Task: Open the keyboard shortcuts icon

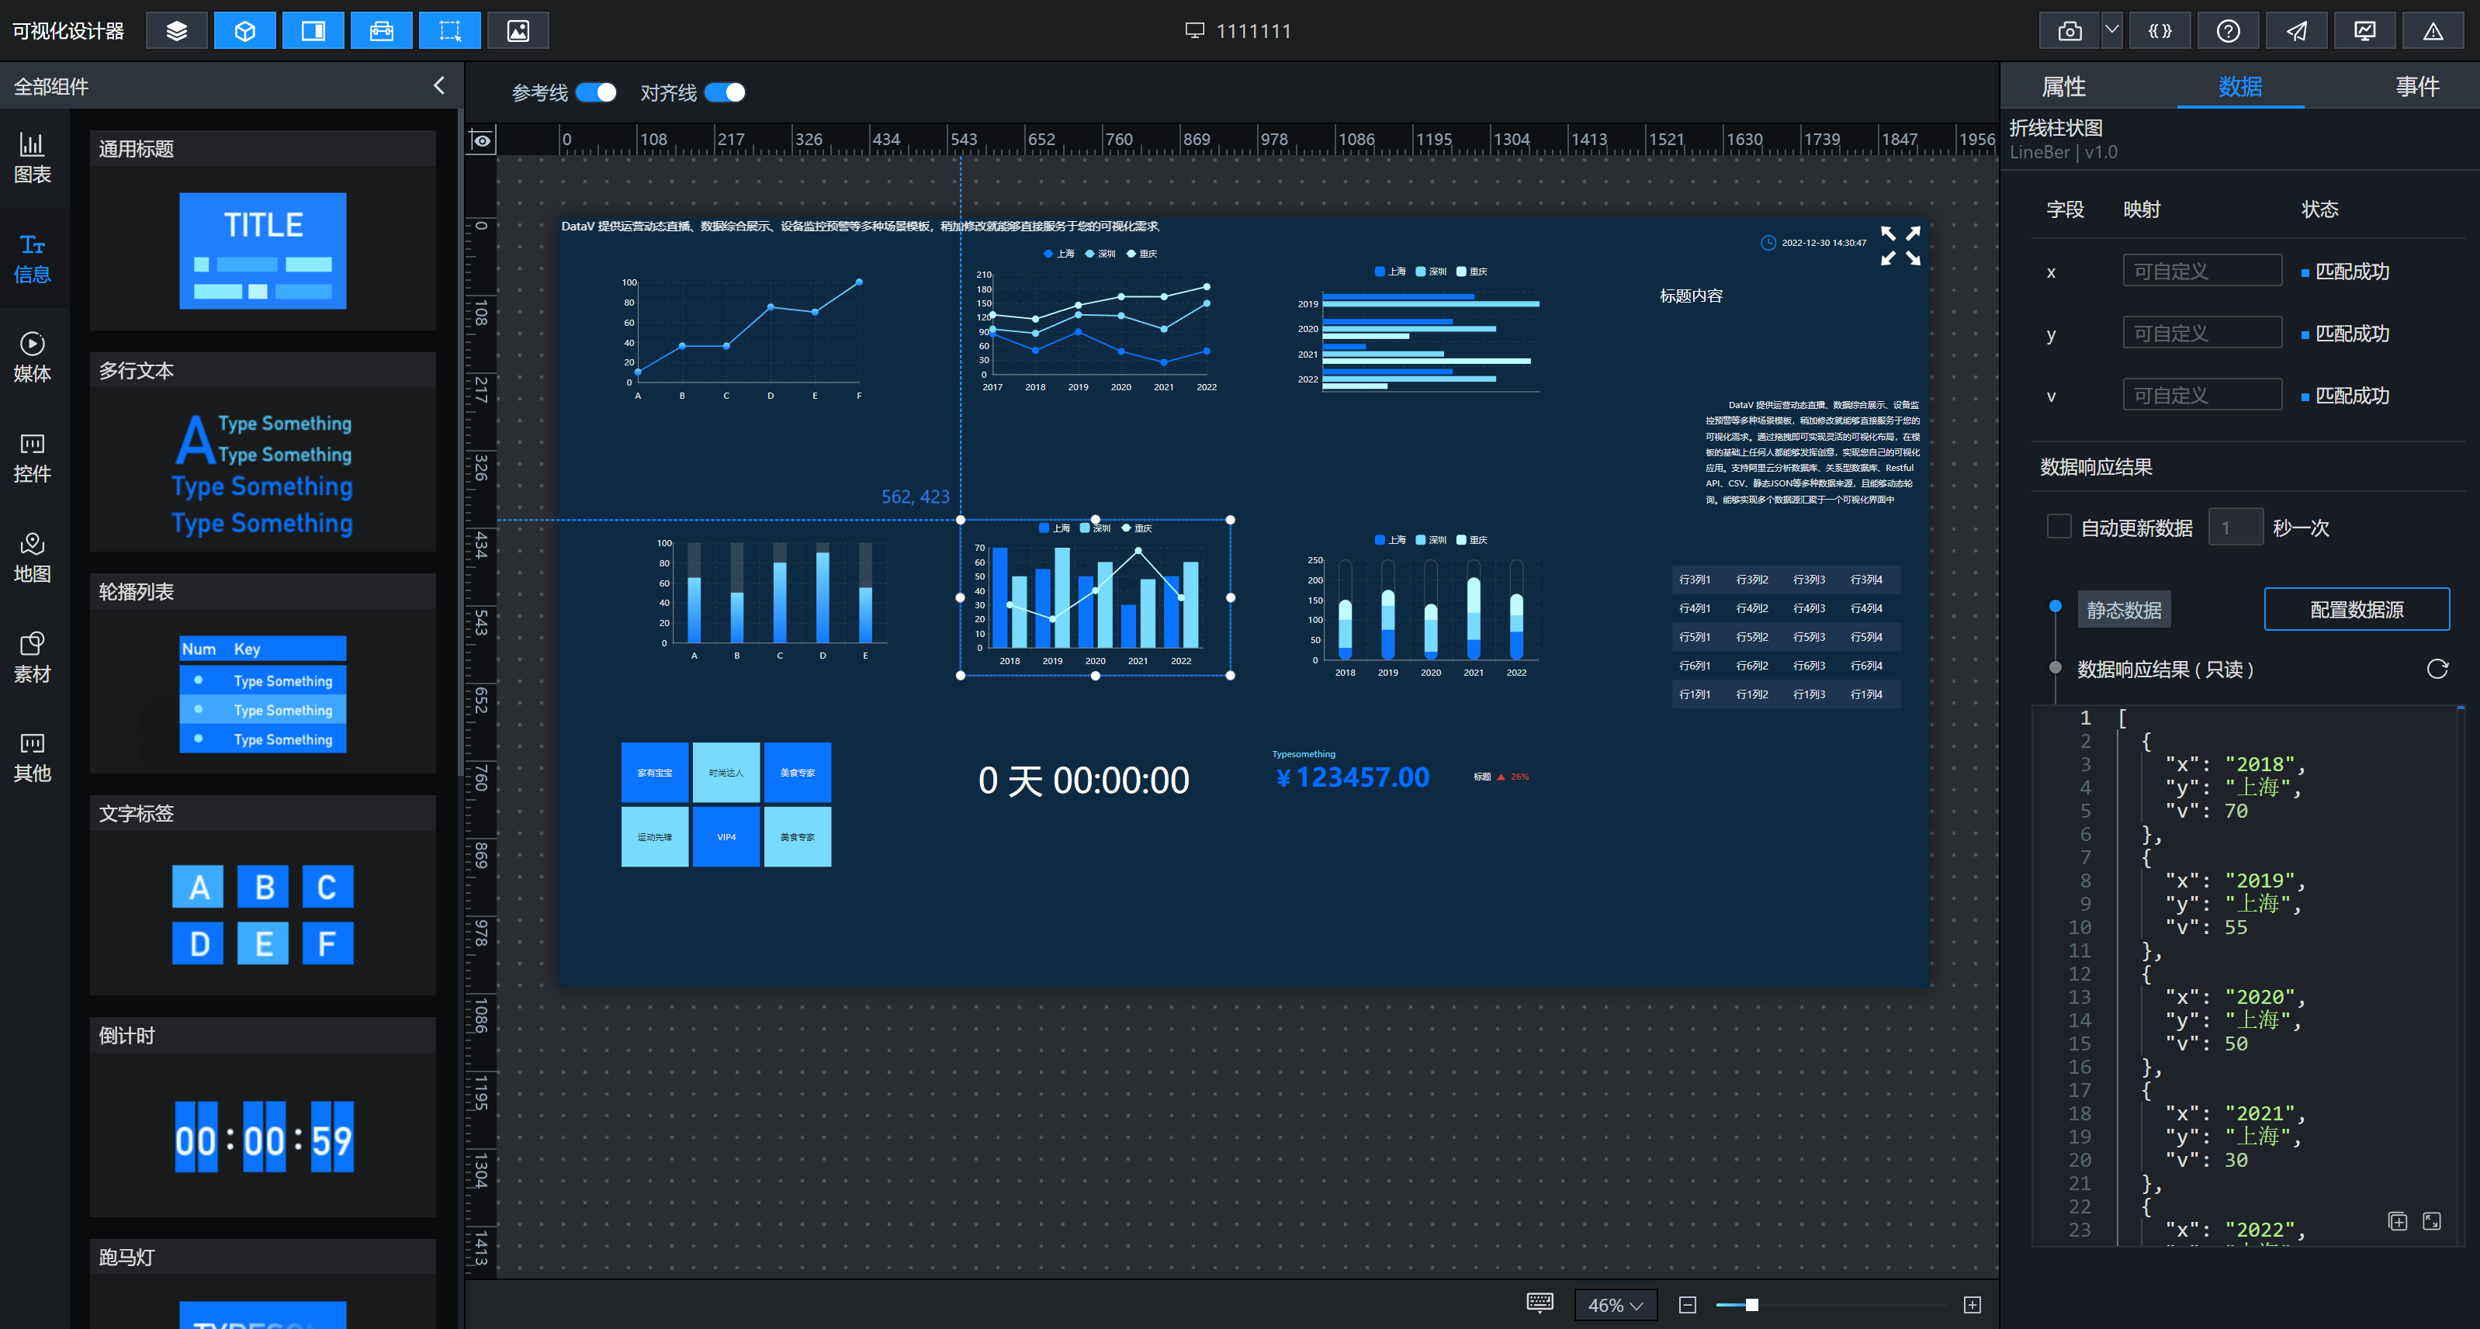Action: (x=1540, y=1303)
